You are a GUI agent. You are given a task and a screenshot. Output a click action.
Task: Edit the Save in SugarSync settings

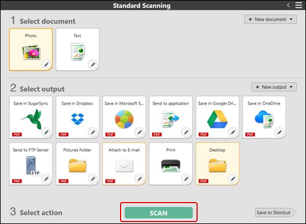click(47, 132)
